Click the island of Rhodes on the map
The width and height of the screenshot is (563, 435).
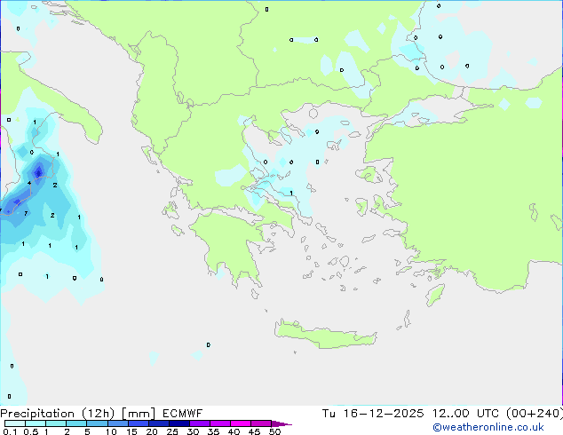coord(435,295)
